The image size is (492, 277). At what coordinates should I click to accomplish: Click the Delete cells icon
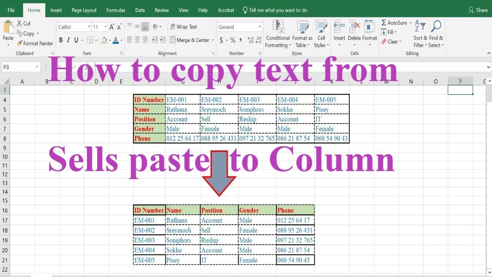click(354, 27)
